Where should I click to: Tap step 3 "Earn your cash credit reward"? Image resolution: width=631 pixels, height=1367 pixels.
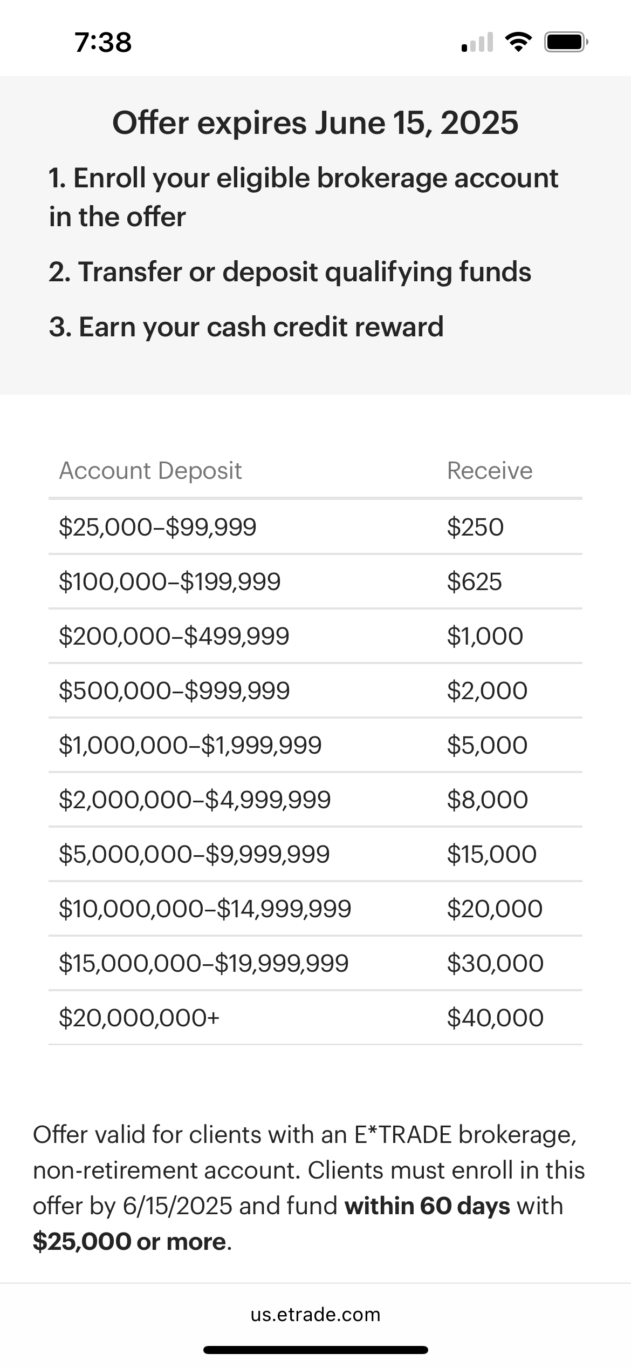246,327
